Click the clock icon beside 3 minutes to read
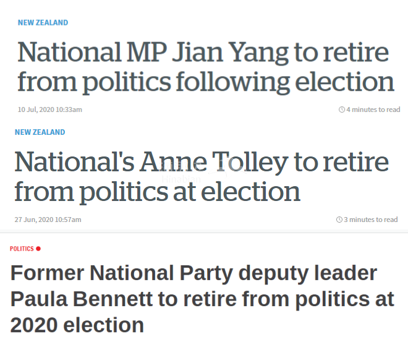The width and height of the screenshot is (408, 342). pos(339,220)
